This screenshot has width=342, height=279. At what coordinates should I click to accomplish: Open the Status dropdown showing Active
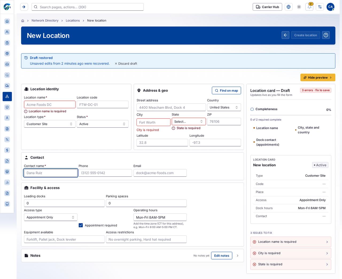click(103, 124)
